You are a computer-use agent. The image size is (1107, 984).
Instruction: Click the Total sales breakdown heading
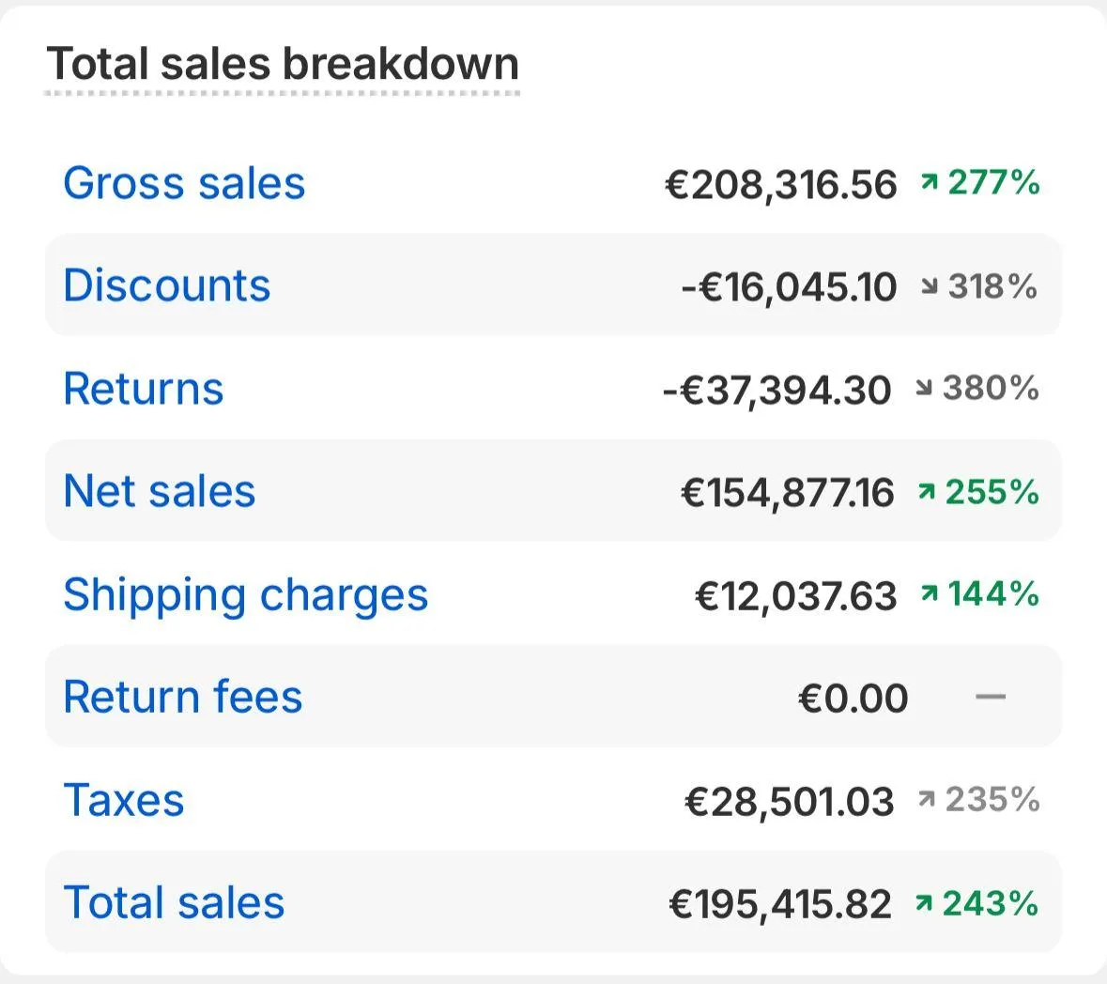tap(283, 64)
